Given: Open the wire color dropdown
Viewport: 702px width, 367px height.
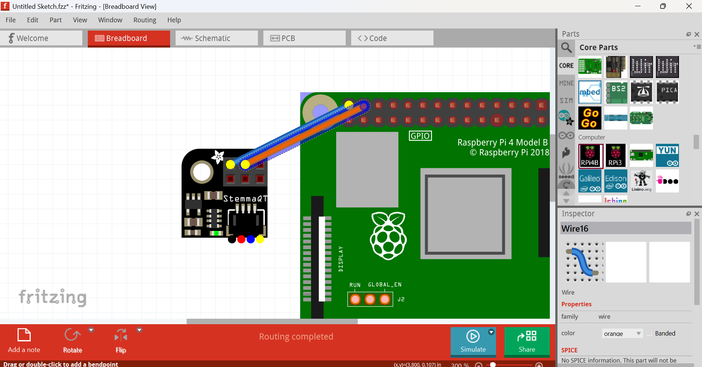Looking at the screenshot, I should [x=622, y=333].
